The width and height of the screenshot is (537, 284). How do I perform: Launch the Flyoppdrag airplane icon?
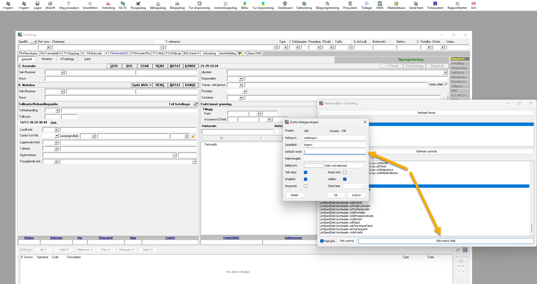[x=138, y=4]
